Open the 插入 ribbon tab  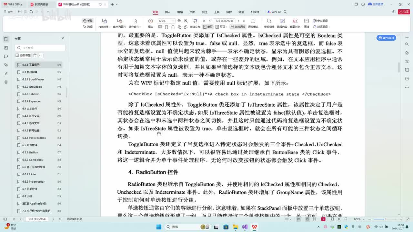click(168, 12)
